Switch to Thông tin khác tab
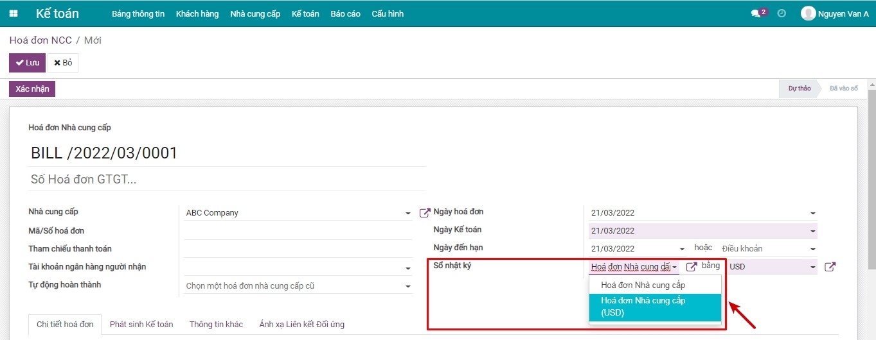Image resolution: width=876 pixels, height=340 pixels. pyautogui.click(x=216, y=324)
